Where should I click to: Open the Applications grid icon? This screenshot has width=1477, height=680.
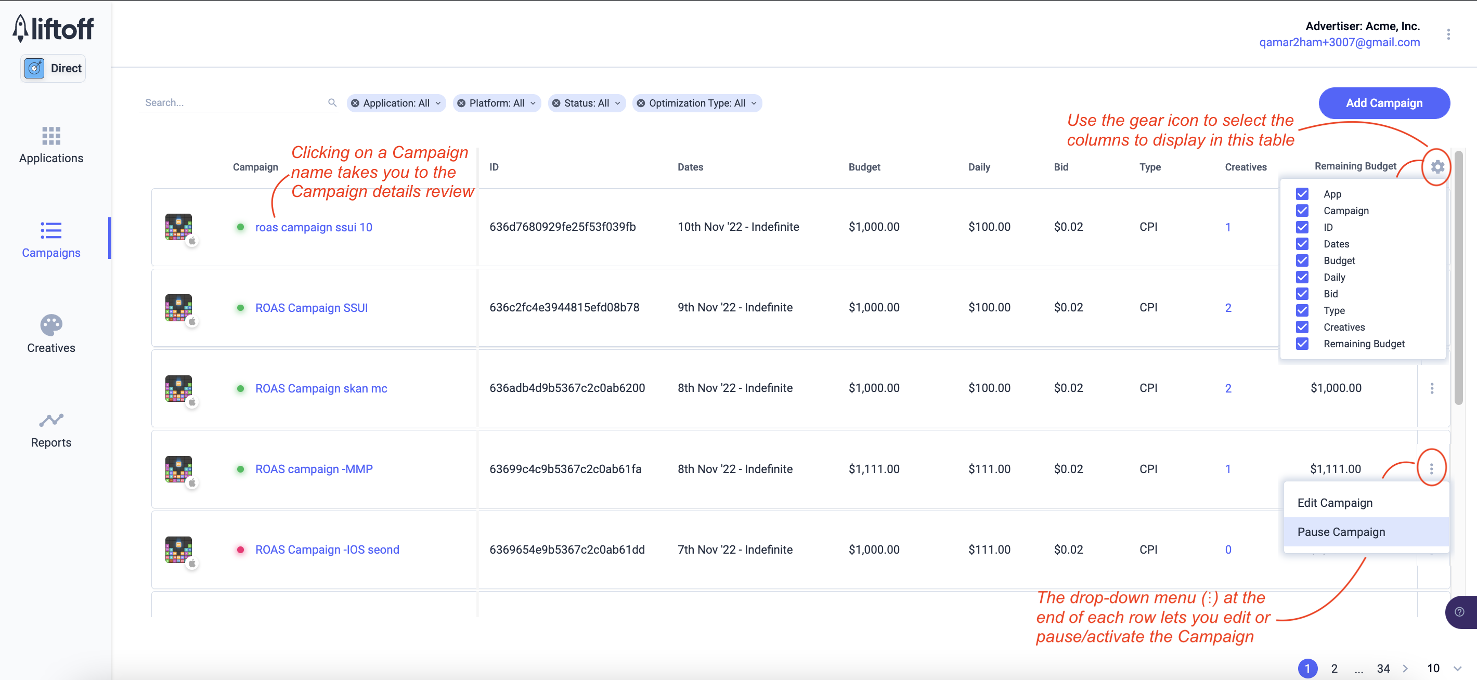51,136
